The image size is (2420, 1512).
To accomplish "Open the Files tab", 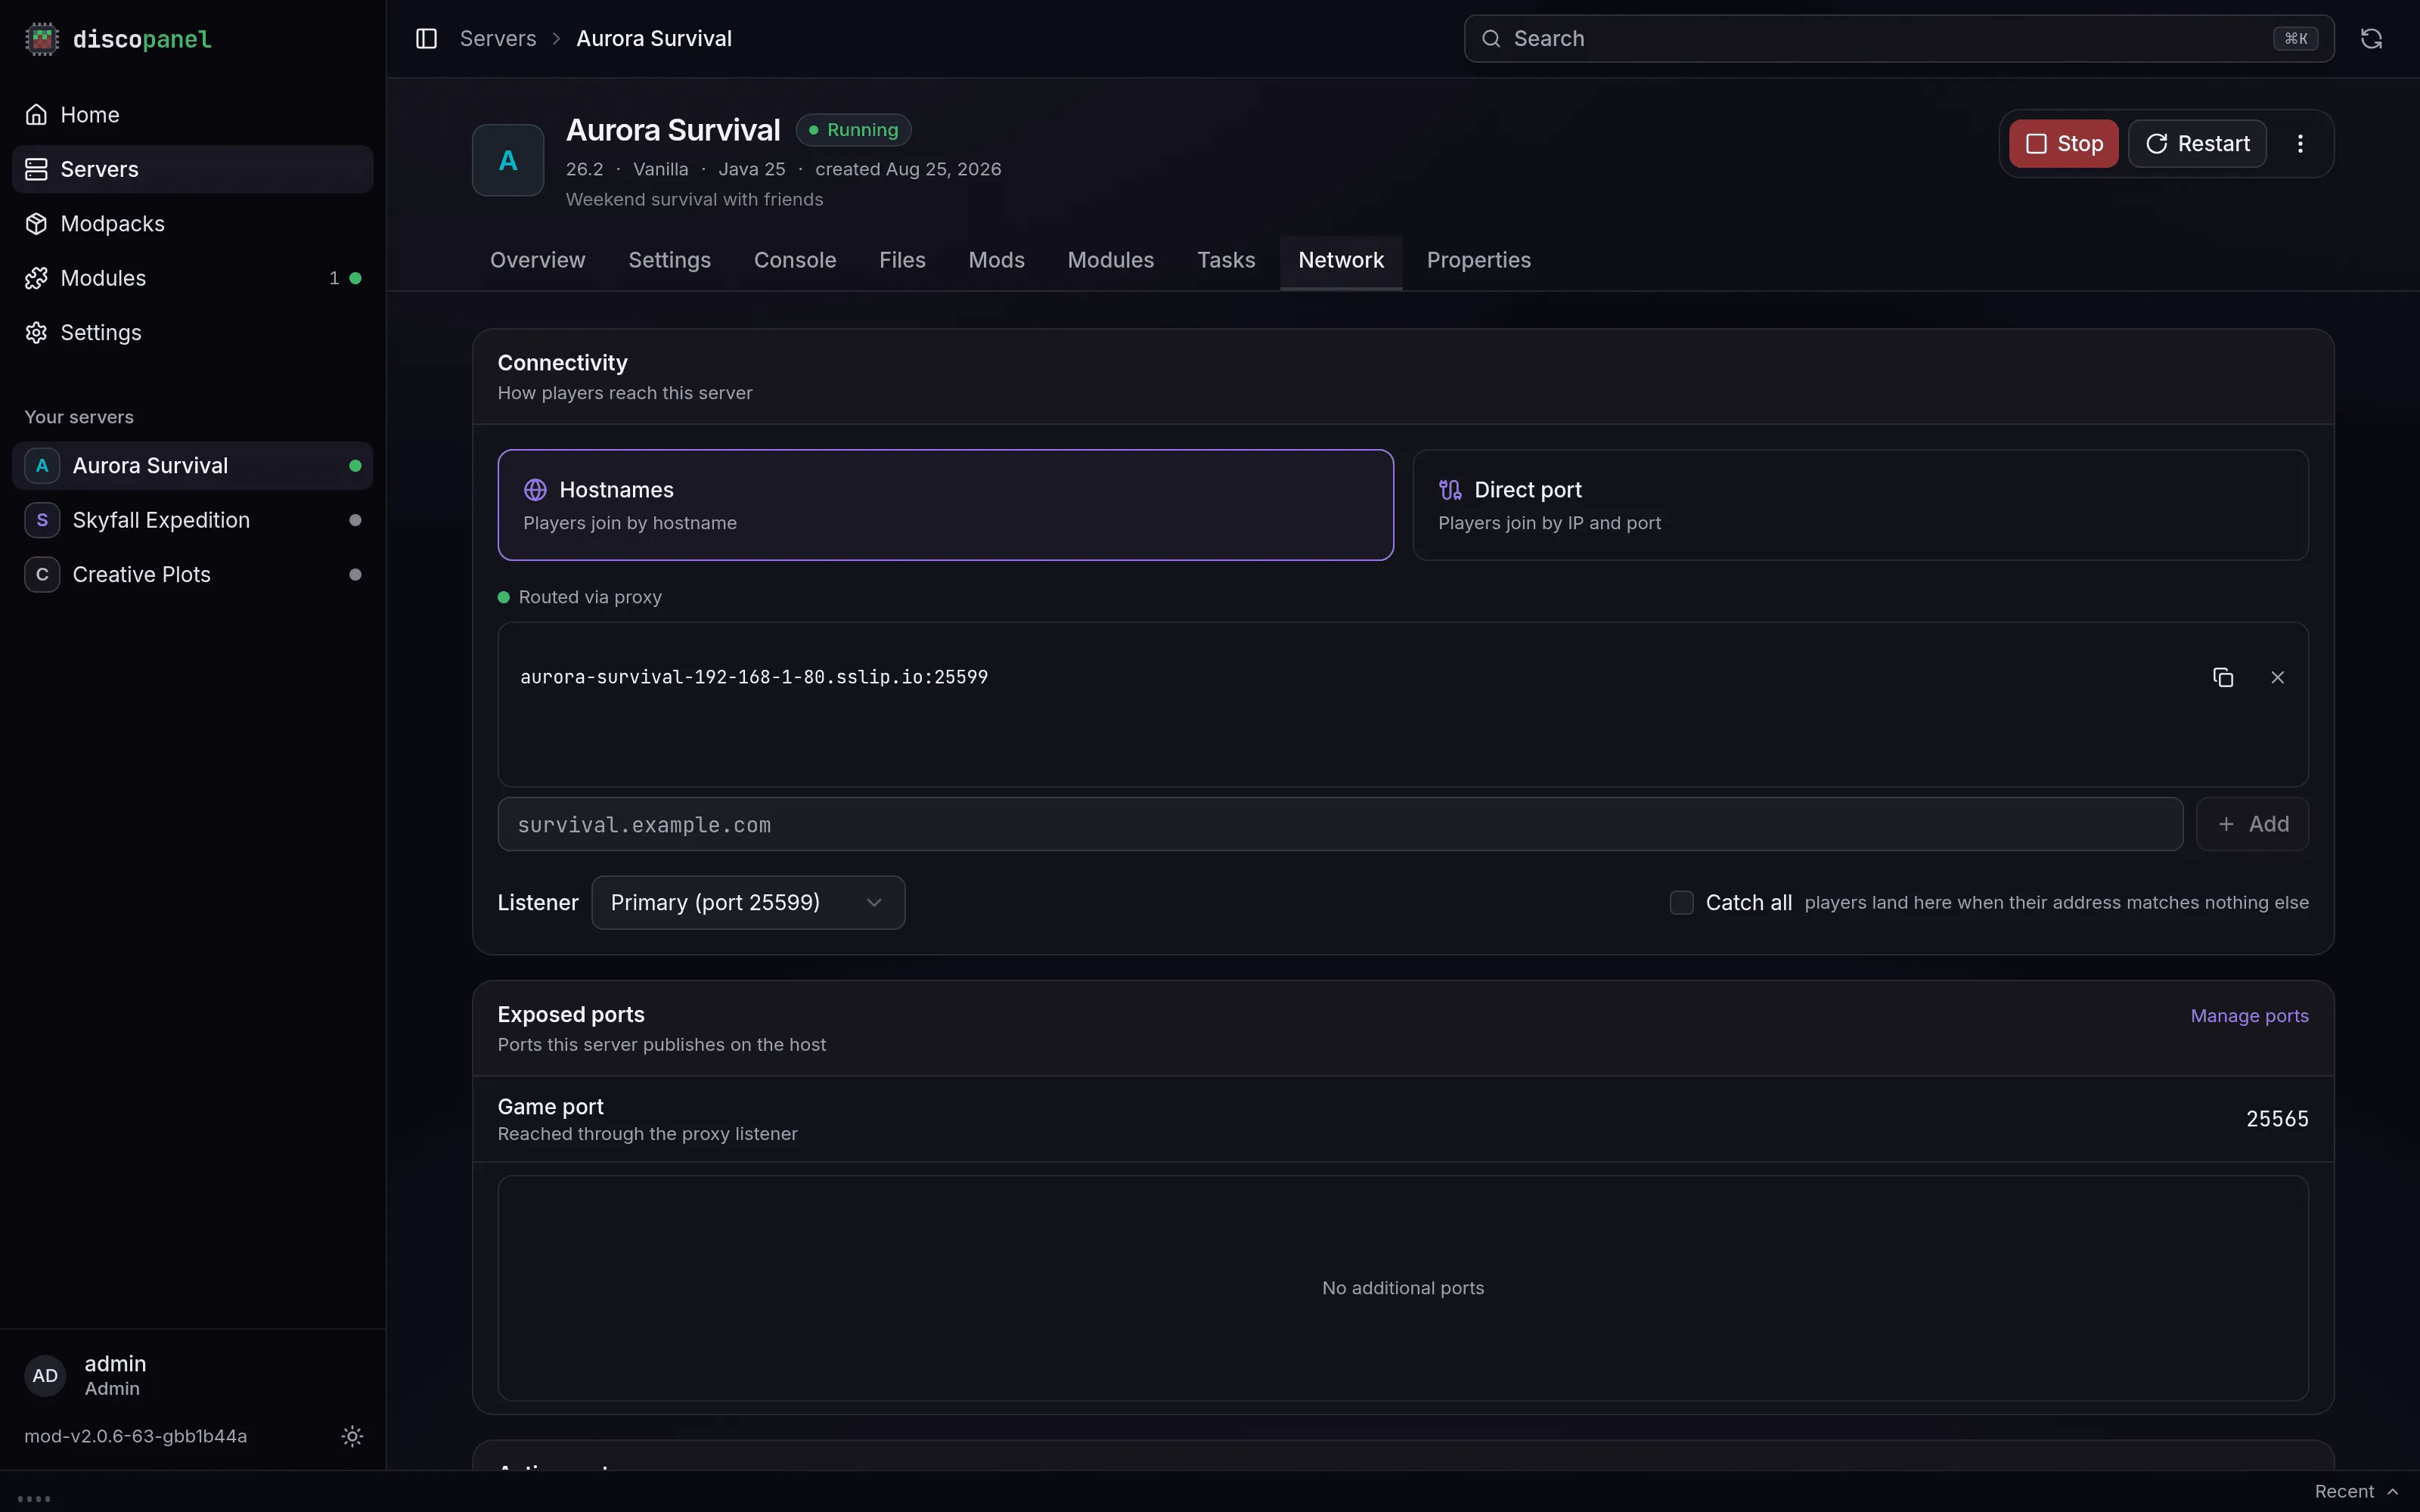I will tap(902, 260).
